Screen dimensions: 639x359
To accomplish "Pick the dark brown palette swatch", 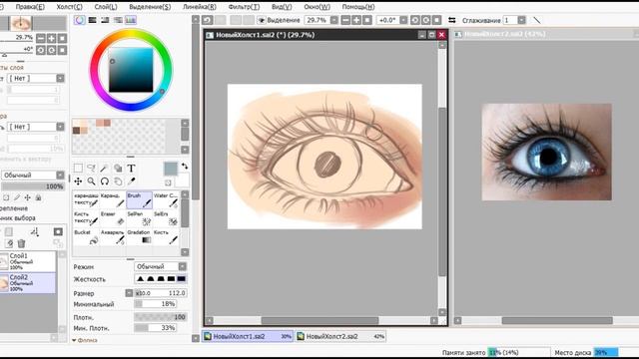I will 76,131.
